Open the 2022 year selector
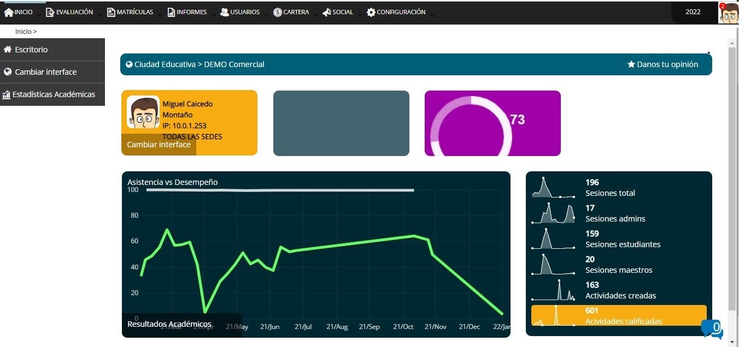Image resolution: width=739 pixels, height=347 pixels. coord(693,11)
